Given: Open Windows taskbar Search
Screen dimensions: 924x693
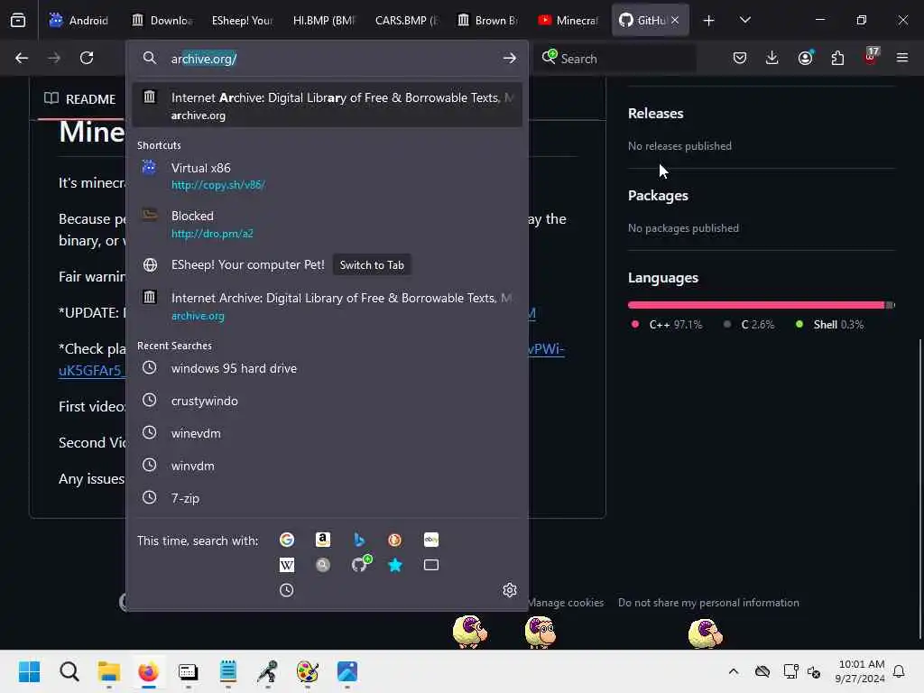Looking at the screenshot, I should click(69, 671).
